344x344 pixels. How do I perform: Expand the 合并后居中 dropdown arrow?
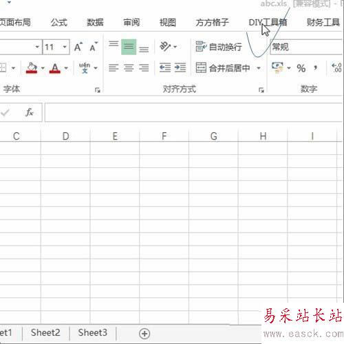click(259, 68)
